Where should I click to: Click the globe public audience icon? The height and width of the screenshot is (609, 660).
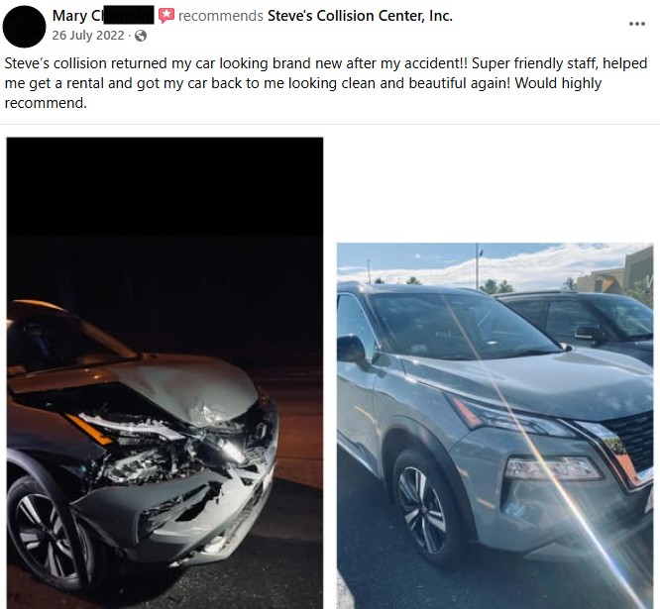point(141,36)
